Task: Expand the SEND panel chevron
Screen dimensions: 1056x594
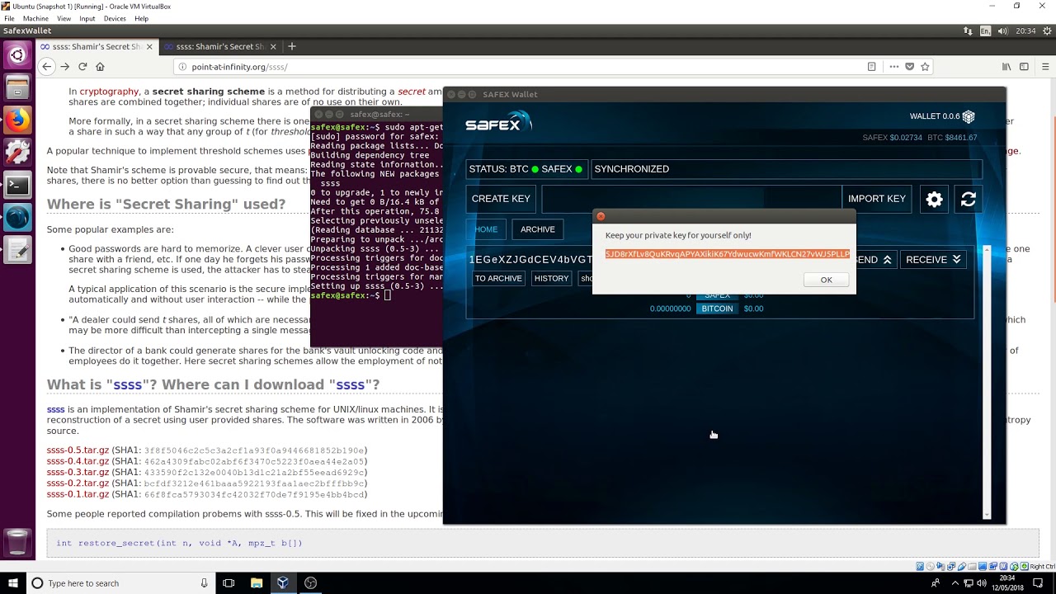Action: 888,259
